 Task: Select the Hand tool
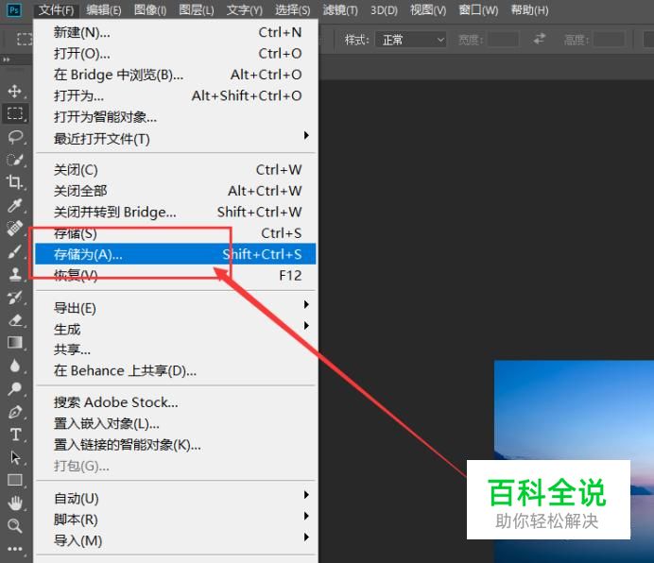15,503
